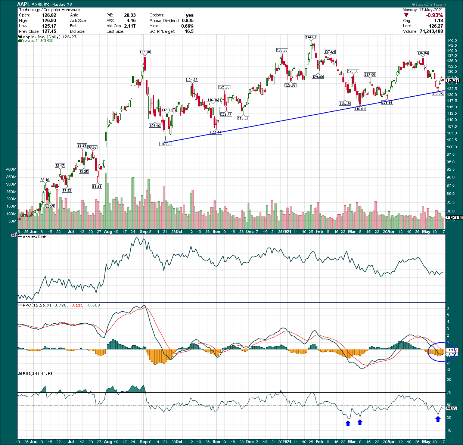
Task: Select the header Last value 126.27
Action: tap(436, 26)
